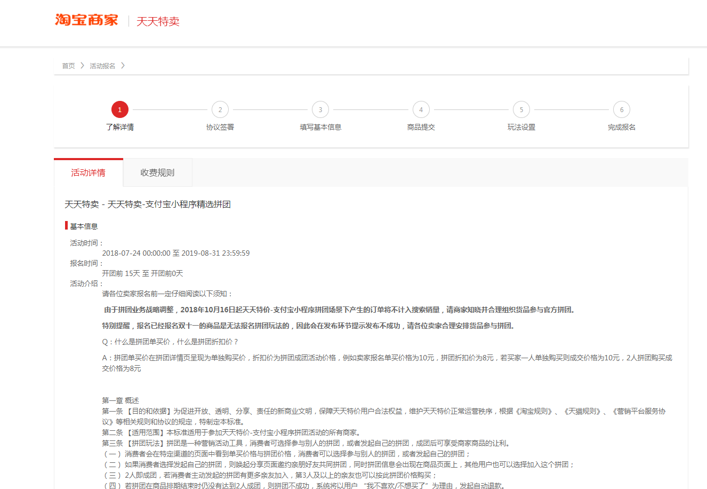The height and width of the screenshot is (489, 707).
Task: Click the 协议签署 step label
Action: coord(220,127)
